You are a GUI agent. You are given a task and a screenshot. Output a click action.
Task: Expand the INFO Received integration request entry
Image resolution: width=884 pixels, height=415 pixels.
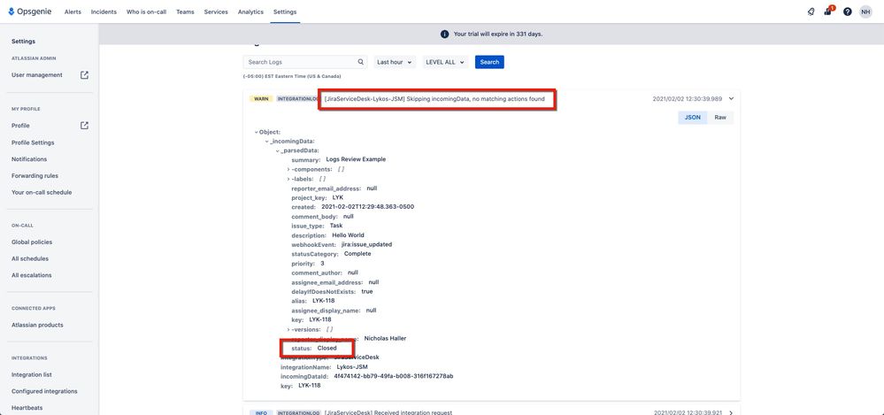(731, 412)
